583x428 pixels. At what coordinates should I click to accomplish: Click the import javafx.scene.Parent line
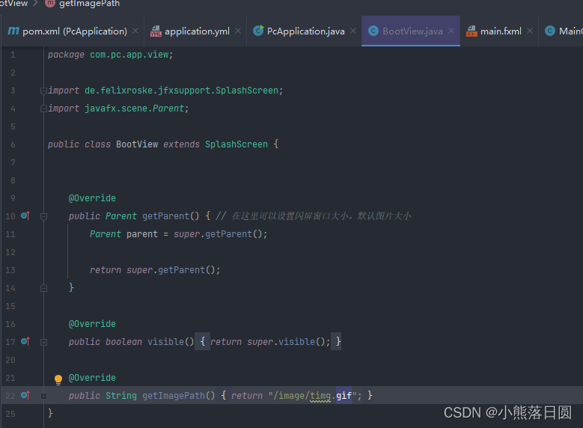point(118,108)
